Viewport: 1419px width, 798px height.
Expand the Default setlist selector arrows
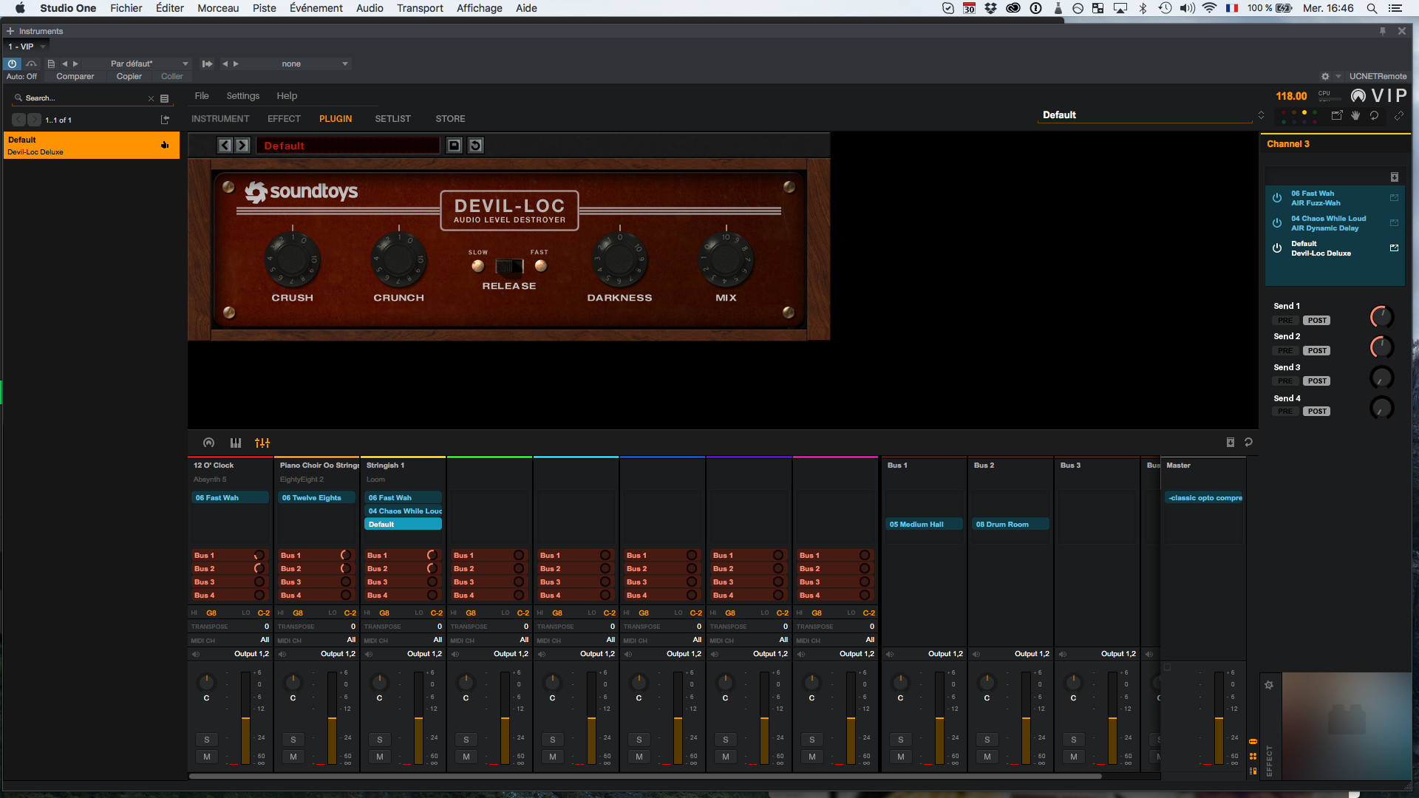point(1261,115)
